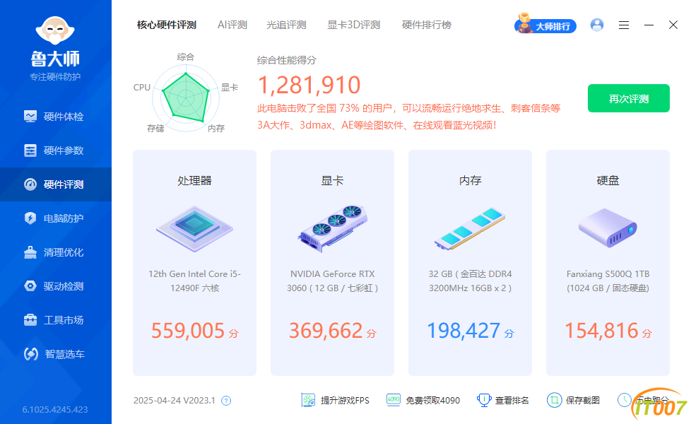Select 硬件评测 in the sidebar
Image resolution: width=691 pixels, height=424 pixels.
click(56, 184)
